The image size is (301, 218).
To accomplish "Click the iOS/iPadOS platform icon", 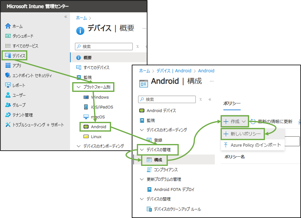I will (x=86, y=107).
